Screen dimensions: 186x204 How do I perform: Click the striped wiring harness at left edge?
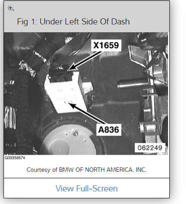[10, 117]
